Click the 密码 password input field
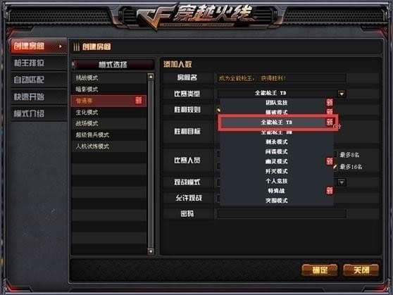Image resolution: width=393 pixels, height=295 pixels. pyautogui.click(x=282, y=214)
